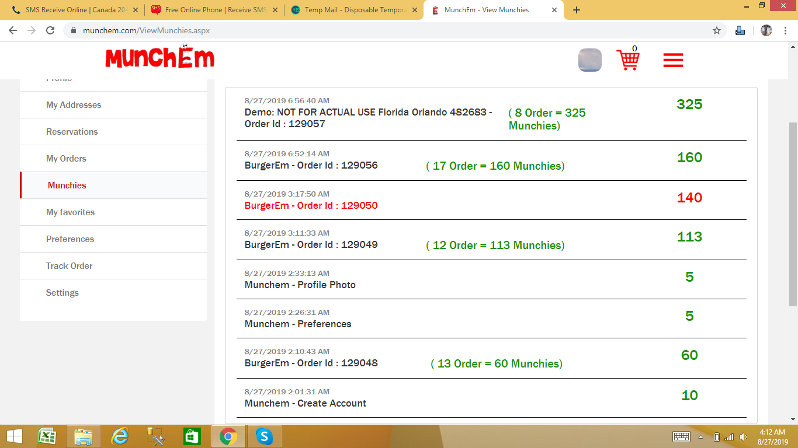The height and width of the screenshot is (448, 798).
Task: Open Settings from the sidebar
Action: 63,293
